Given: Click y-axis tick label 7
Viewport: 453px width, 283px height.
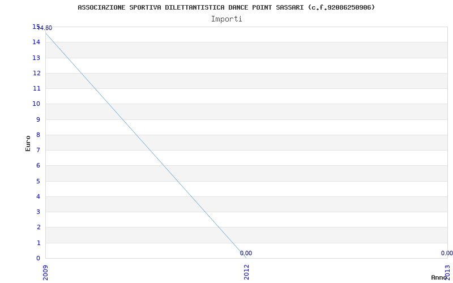Looking at the screenshot, I should (x=38, y=150).
